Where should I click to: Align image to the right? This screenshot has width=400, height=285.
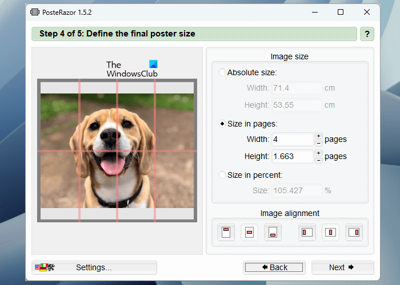tap(354, 232)
